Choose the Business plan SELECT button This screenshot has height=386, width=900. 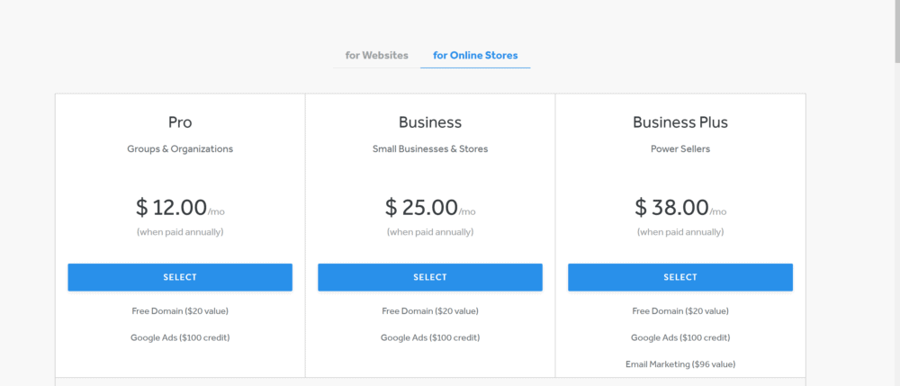tap(430, 277)
